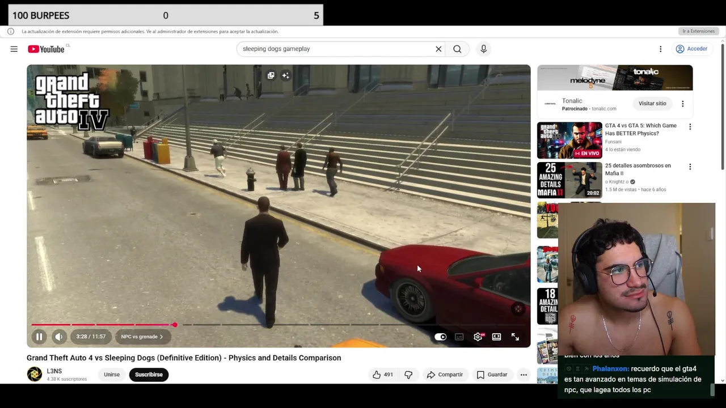The image size is (726, 408).
Task: Click the 3:28 / 11:57 time display
Action: [x=91, y=337]
